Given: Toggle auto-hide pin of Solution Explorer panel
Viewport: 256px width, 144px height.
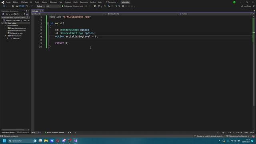Looking at the screenshot, I should [x=26, y=11].
